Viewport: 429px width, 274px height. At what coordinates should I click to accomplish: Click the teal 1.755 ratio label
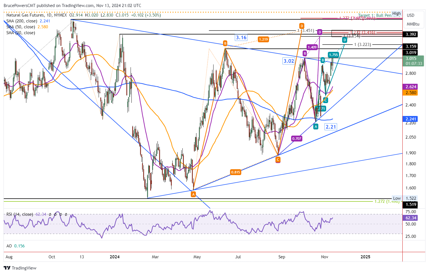point(333,55)
